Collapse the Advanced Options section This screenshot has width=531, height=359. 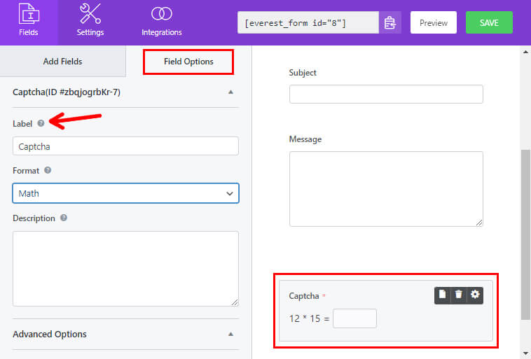click(230, 334)
